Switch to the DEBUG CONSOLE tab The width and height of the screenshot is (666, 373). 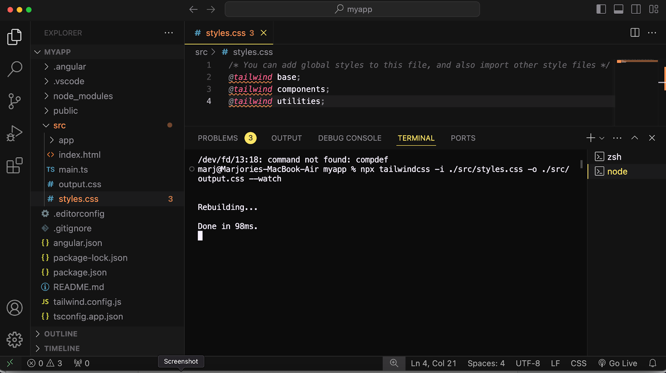350,138
